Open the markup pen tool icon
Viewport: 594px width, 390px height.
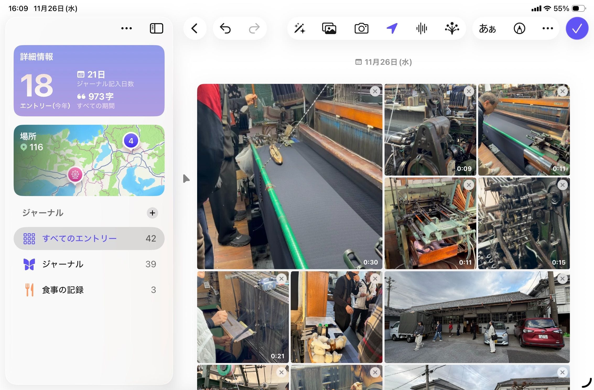pos(519,28)
